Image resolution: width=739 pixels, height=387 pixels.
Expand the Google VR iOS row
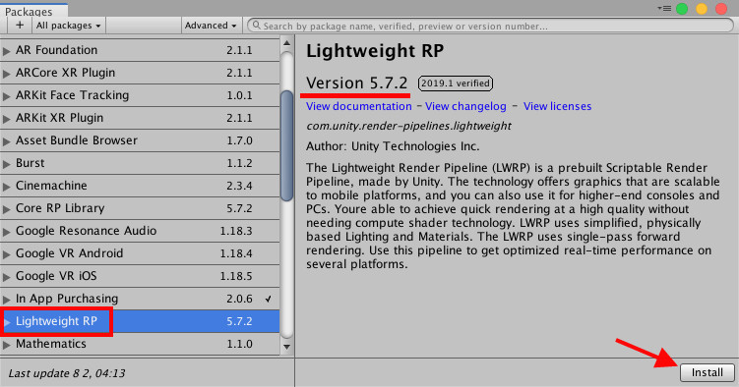point(6,276)
